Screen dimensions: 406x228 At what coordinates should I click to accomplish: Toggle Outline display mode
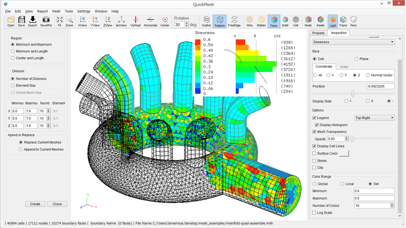206,21
